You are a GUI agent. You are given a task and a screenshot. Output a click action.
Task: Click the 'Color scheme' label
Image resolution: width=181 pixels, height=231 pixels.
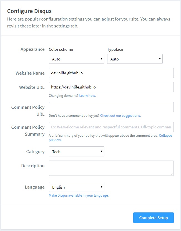[x=61, y=49]
